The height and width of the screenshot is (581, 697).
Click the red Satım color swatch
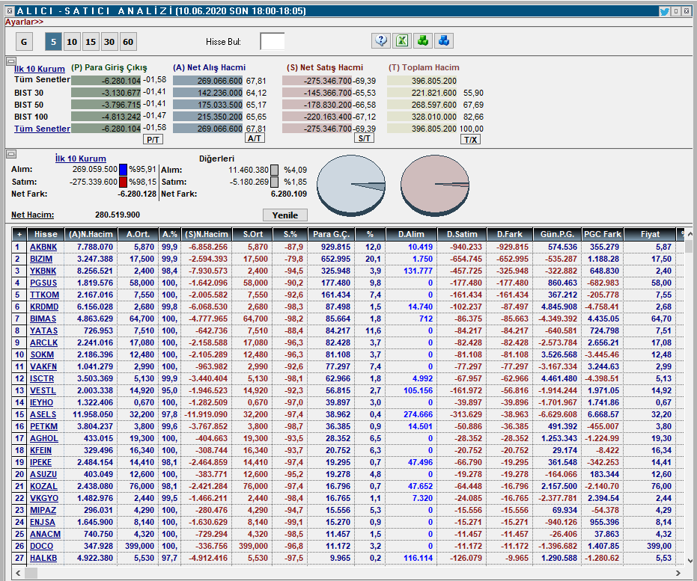[x=123, y=182]
